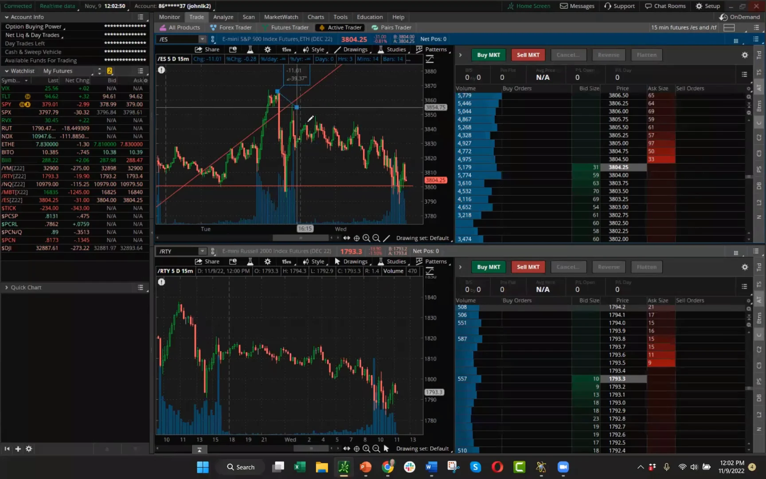Zoom in on the /RTY chart
This screenshot has height=479, width=766.
point(366,448)
